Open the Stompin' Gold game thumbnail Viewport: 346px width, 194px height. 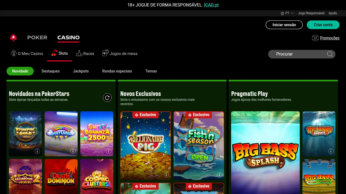pyautogui.click(x=25, y=134)
